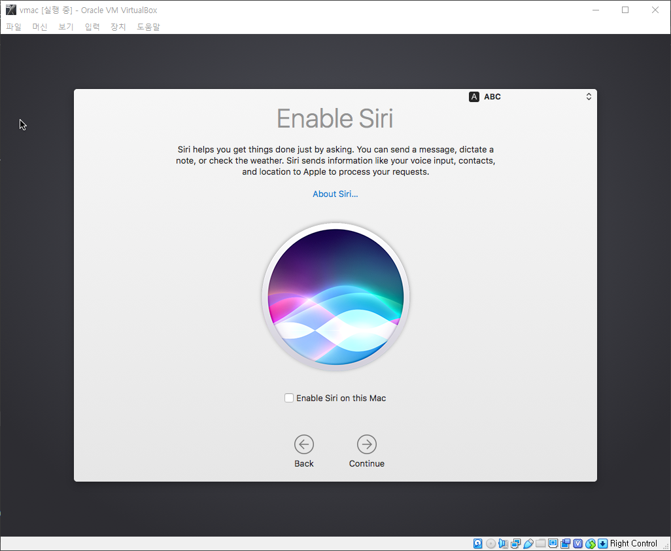Click the Enable Siri heading

click(x=335, y=118)
